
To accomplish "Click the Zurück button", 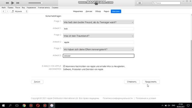I will 37,82.
